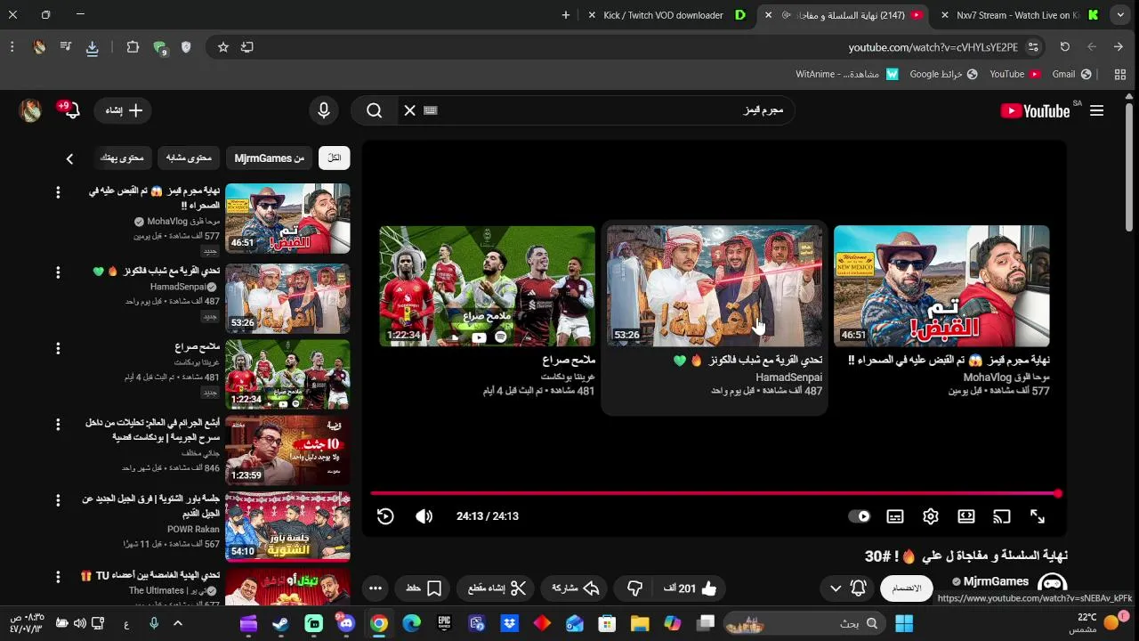Image resolution: width=1139 pixels, height=641 pixels.
Task: Open the player settings gear
Action: (931, 516)
